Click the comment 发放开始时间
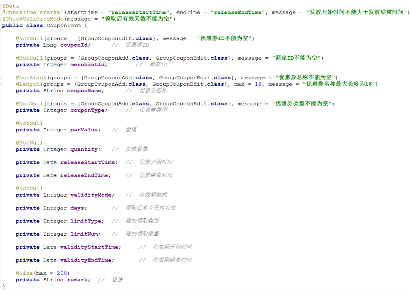Screen dimensions: 410x290 click(156, 162)
